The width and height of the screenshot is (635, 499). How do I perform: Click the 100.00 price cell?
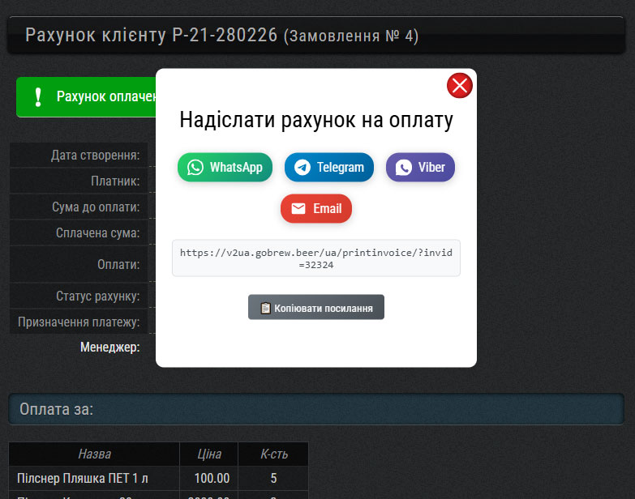coord(208,478)
